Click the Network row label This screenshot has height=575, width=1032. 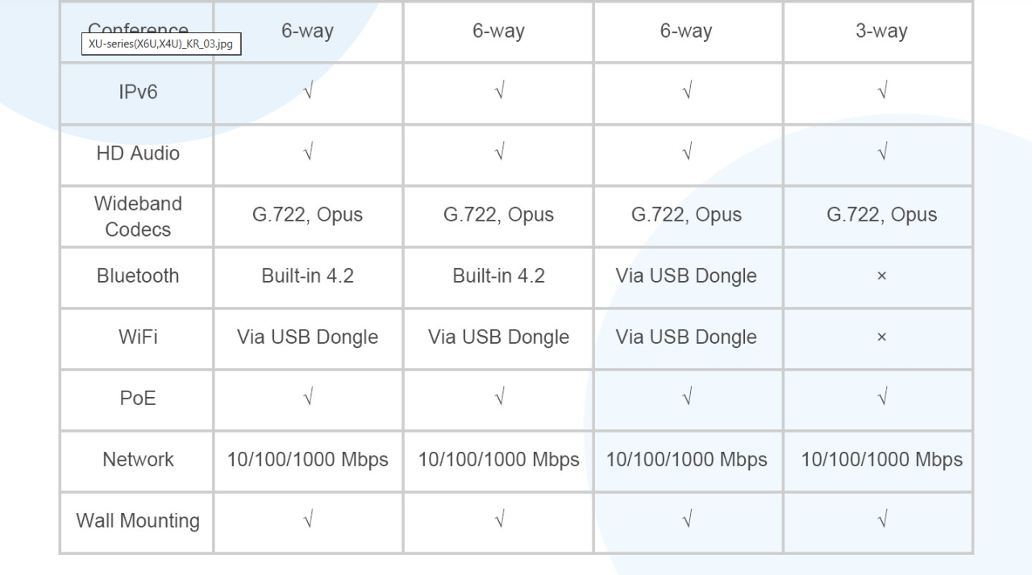click(138, 459)
